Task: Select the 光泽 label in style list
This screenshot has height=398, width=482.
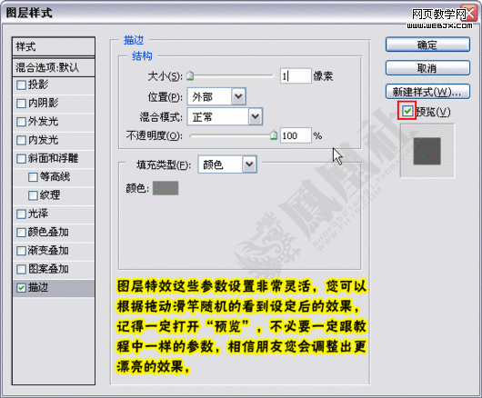Action: point(38,214)
